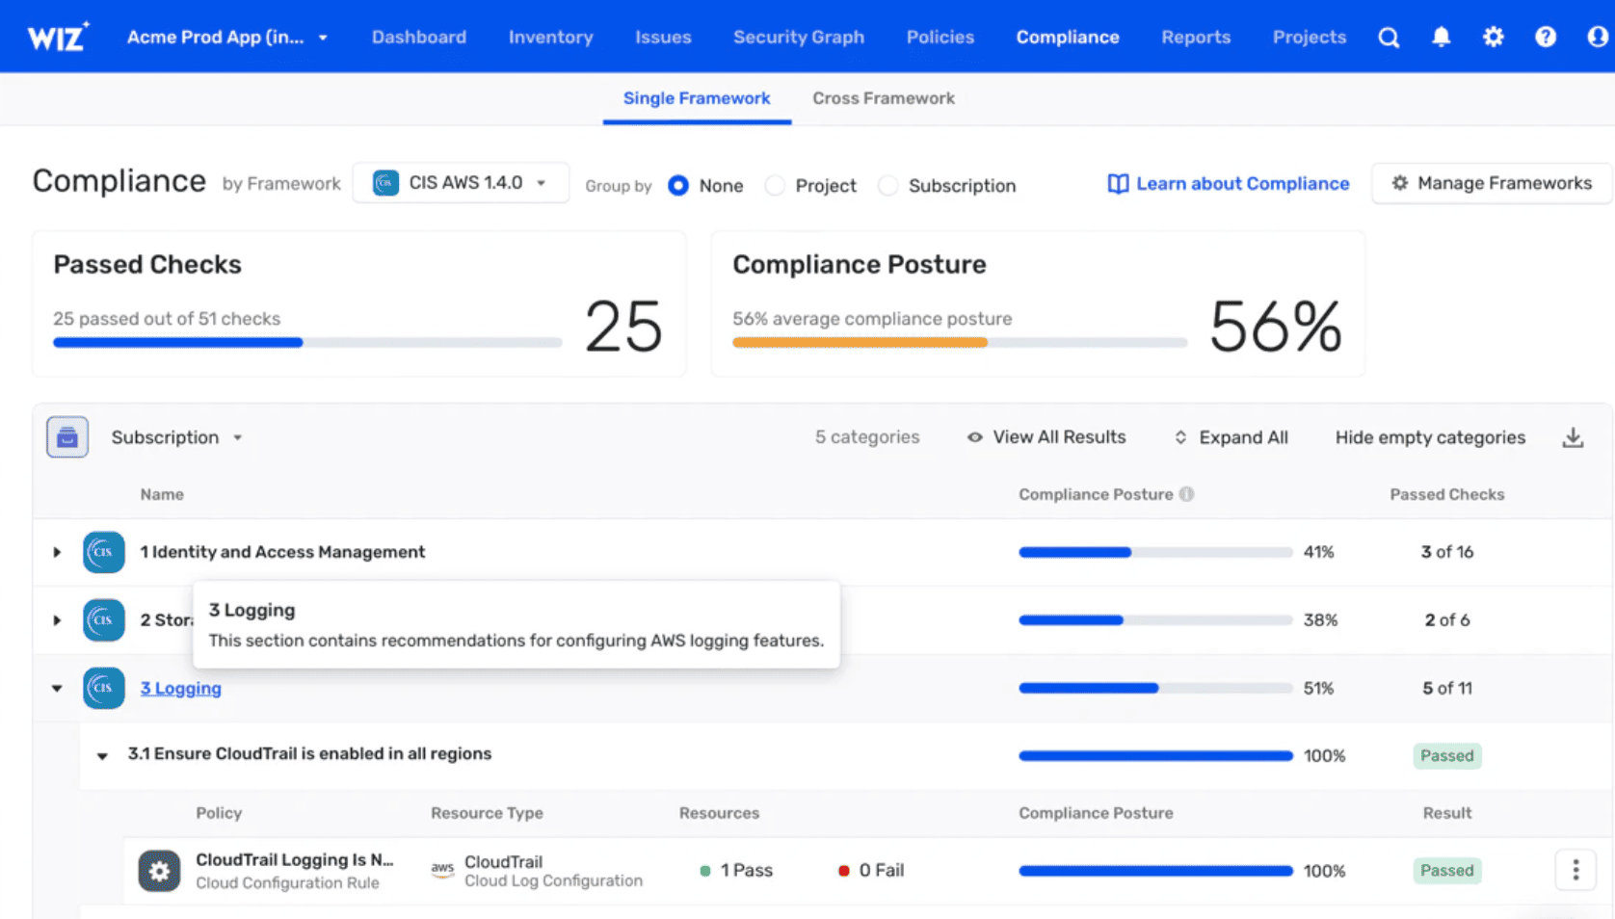The height and width of the screenshot is (919, 1615).
Task: Open the settings gear in top bar
Action: (1493, 37)
